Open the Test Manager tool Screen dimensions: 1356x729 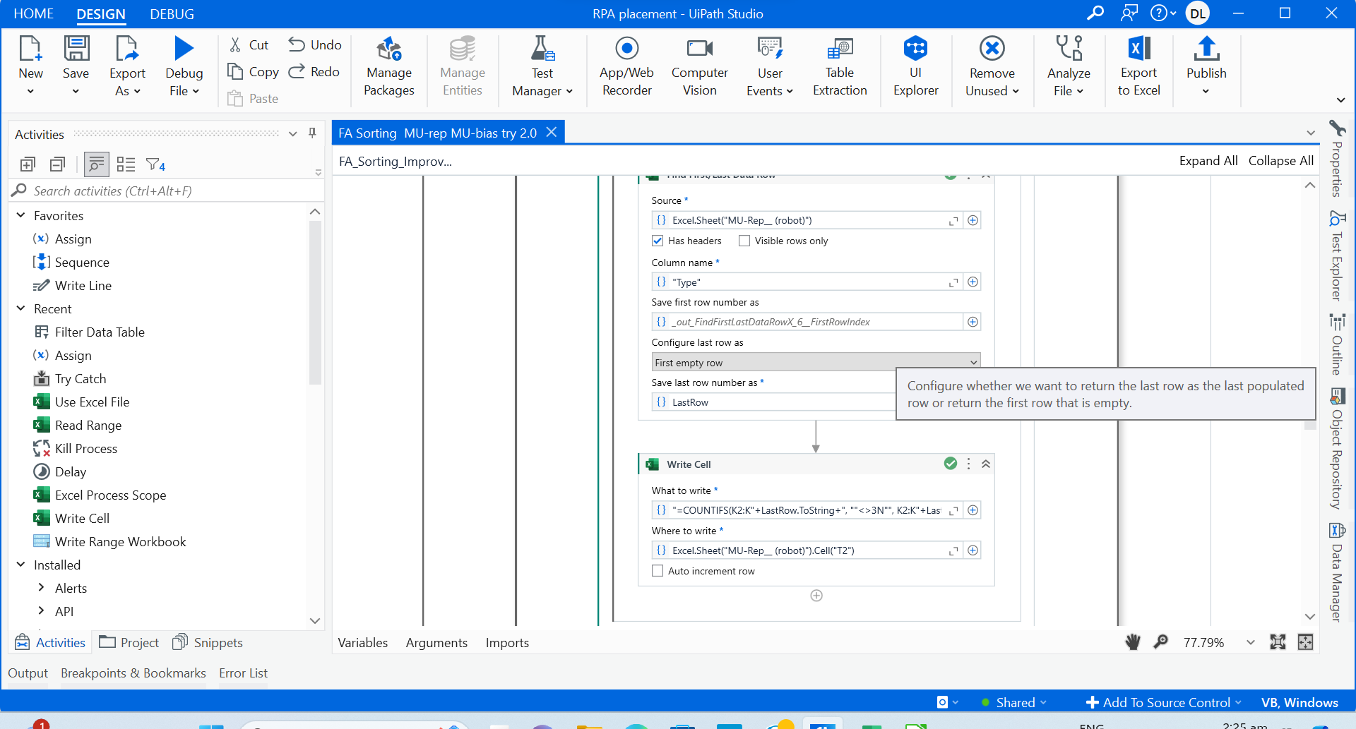(542, 68)
